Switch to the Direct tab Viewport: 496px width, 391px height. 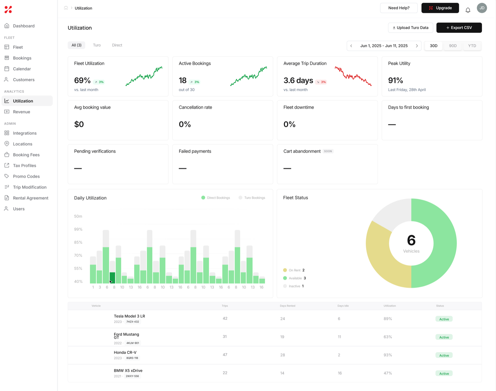(117, 45)
